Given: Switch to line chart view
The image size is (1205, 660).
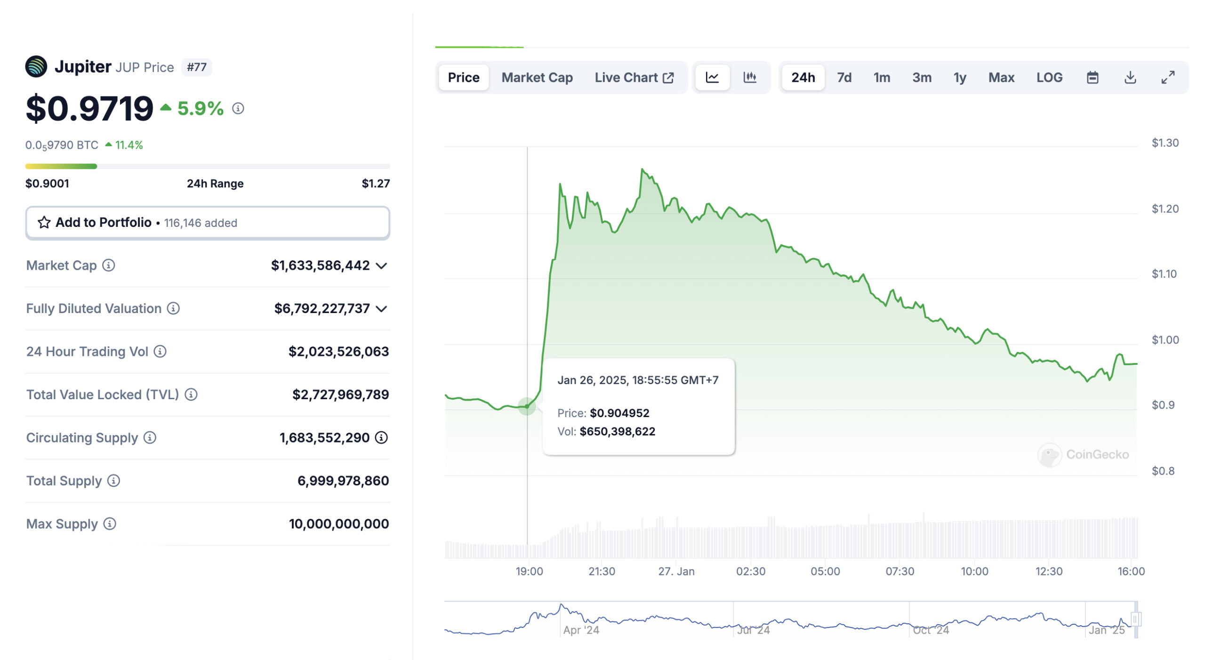Looking at the screenshot, I should pyautogui.click(x=712, y=77).
